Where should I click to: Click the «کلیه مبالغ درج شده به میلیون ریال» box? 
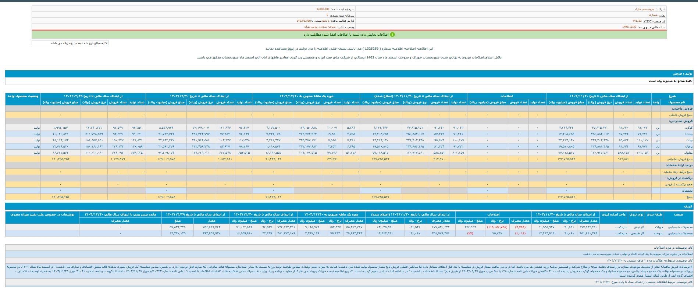click(x=70, y=43)
